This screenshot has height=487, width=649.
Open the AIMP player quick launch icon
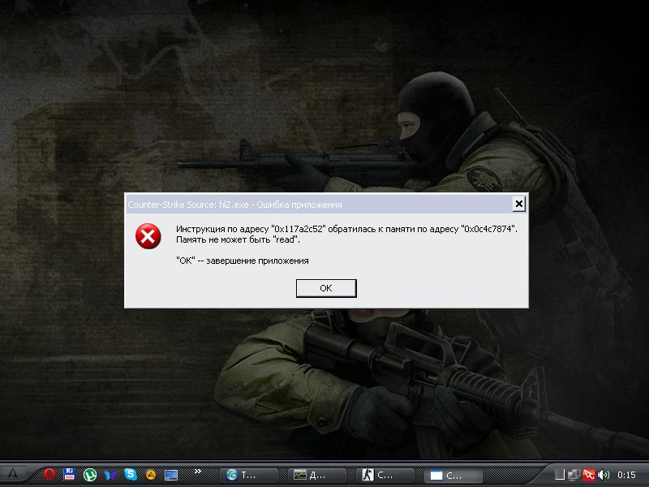pyautogui.click(x=151, y=475)
